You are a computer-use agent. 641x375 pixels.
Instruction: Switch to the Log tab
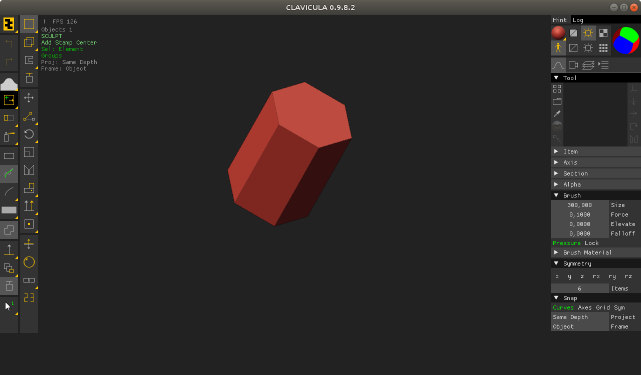coord(578,20)
